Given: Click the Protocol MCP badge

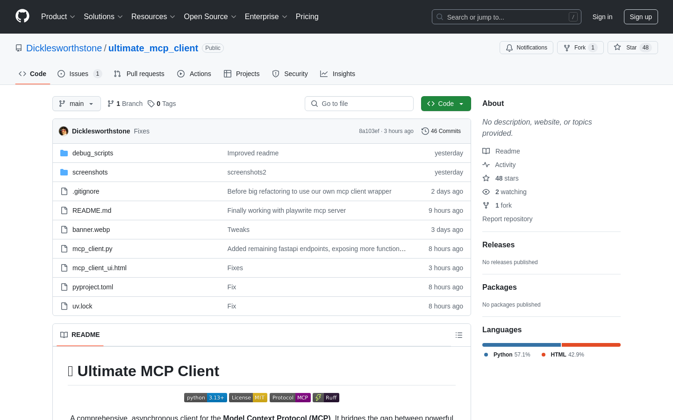Looking at the screenshot, I should click(x=290, y=398).
